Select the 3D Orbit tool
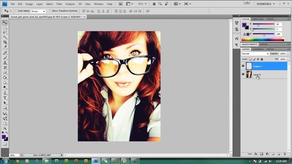Screen dimensions: 292x164 [x=5, y=118]
